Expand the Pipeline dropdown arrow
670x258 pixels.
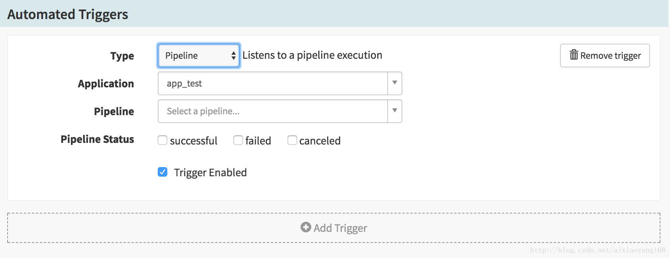(395, 111)
